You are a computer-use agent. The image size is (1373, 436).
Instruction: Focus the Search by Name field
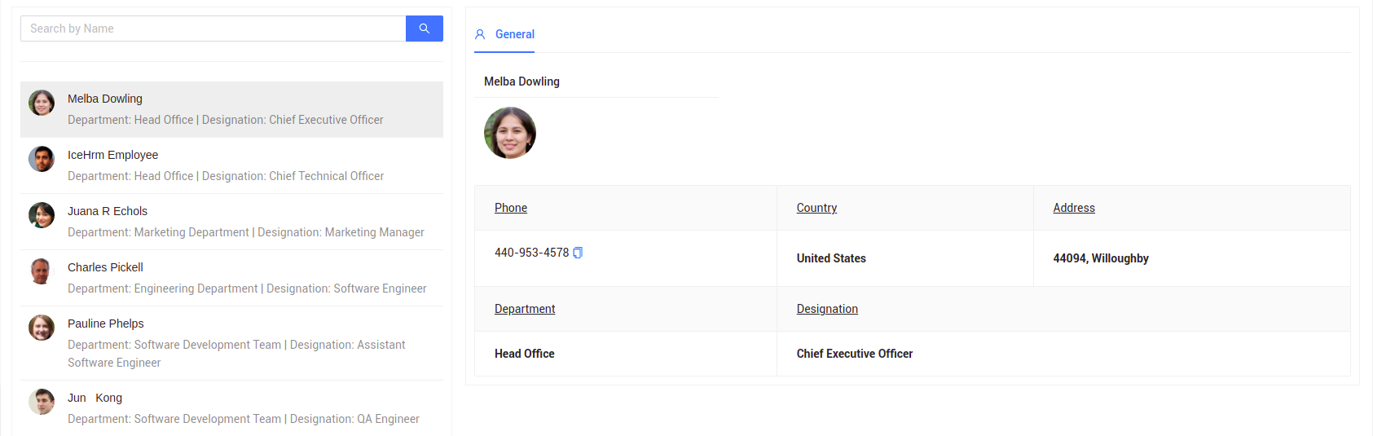click(x=213, y=29)
